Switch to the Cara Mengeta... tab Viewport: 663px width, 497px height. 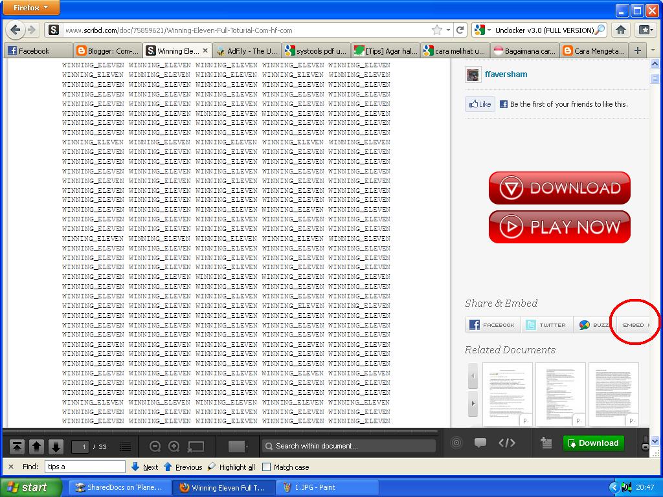[x=594, y=50]
